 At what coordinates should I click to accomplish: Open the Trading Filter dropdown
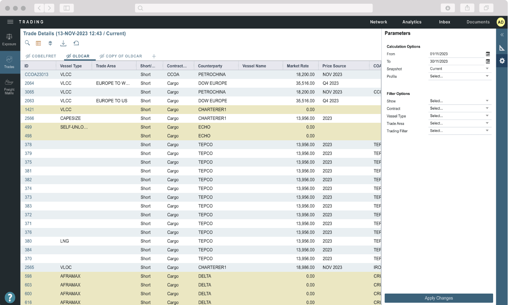pyautogui.click(x=460, y=131)
